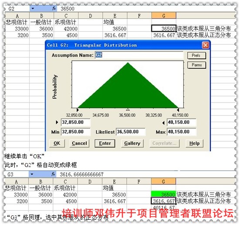The height and width of the screenshot is (225, 240).
Task: Click the fx function icon beside G3
Action: click(53, 174)
